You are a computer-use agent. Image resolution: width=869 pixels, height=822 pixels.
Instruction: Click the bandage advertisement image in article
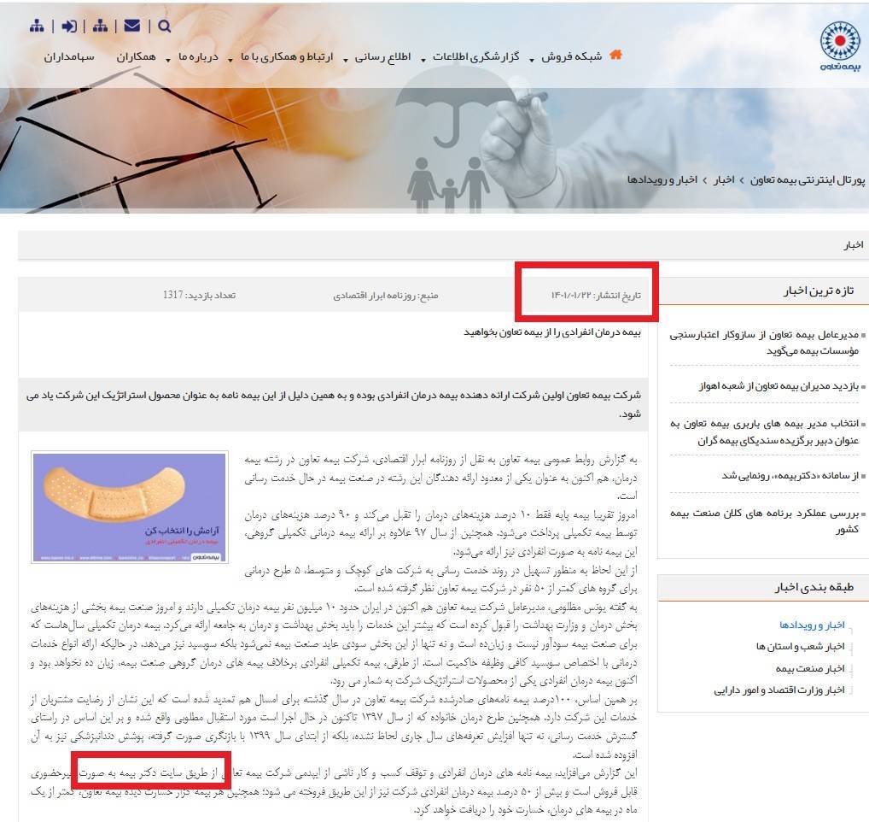pyautogui.click(x=130, y=507)
